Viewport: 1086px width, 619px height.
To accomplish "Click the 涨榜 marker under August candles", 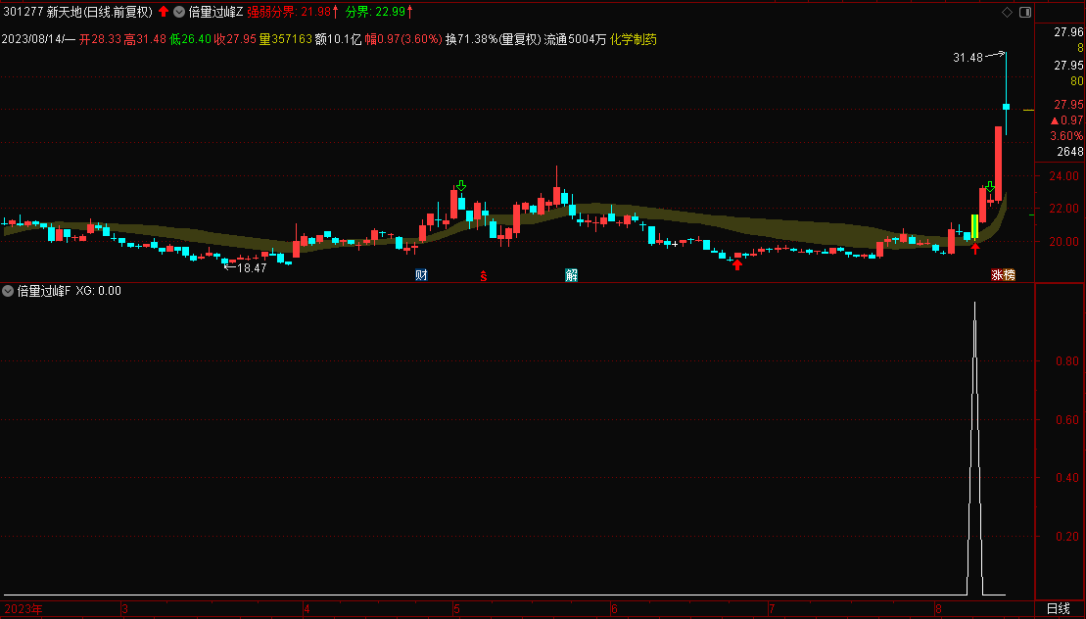I will [1003, 275].
